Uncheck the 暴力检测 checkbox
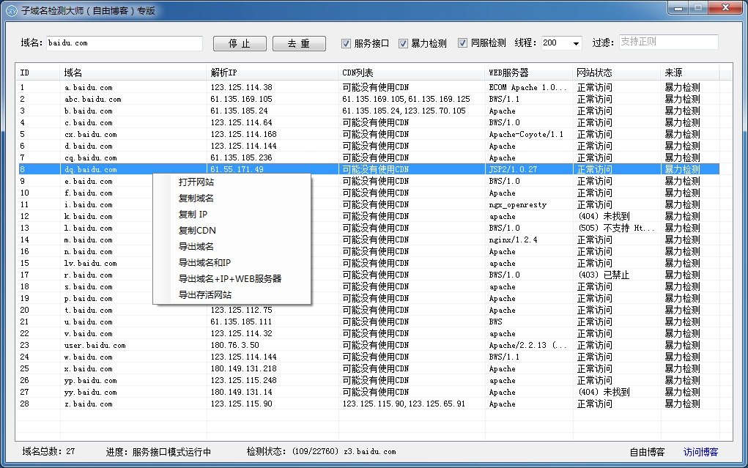Image resolution: width=748 pixels, height=468 pixels. coord(404,43)
